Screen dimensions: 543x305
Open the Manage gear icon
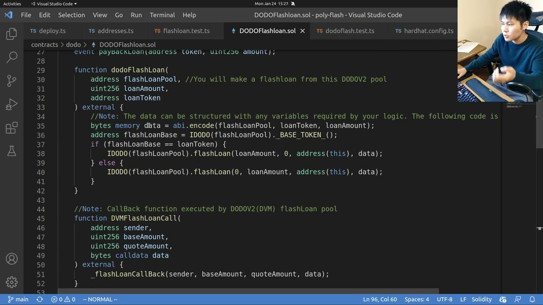12,282
